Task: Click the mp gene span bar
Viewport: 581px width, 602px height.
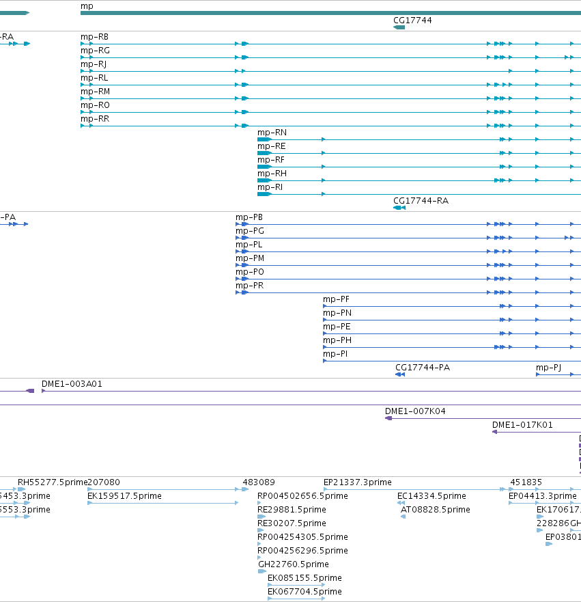Action: pos(330,13)
